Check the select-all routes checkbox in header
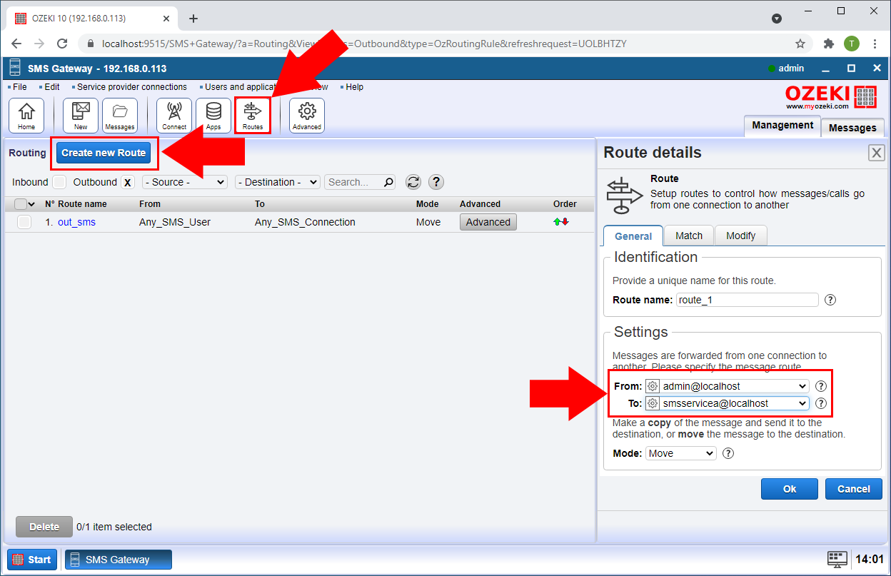Image resolution: width=891 pixels, height=576 pixels. tap(20, 204)
